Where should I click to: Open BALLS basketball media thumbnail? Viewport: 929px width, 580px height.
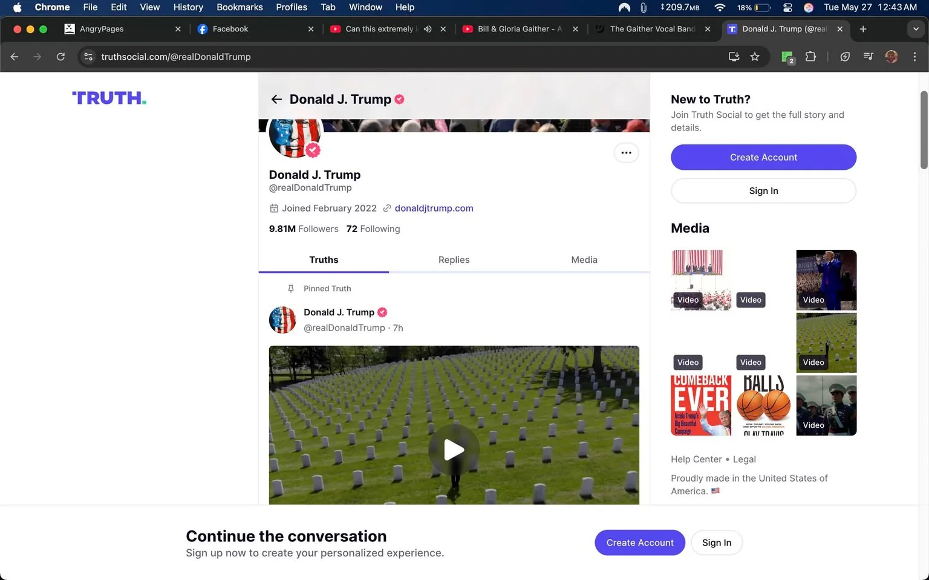point(763,405)
